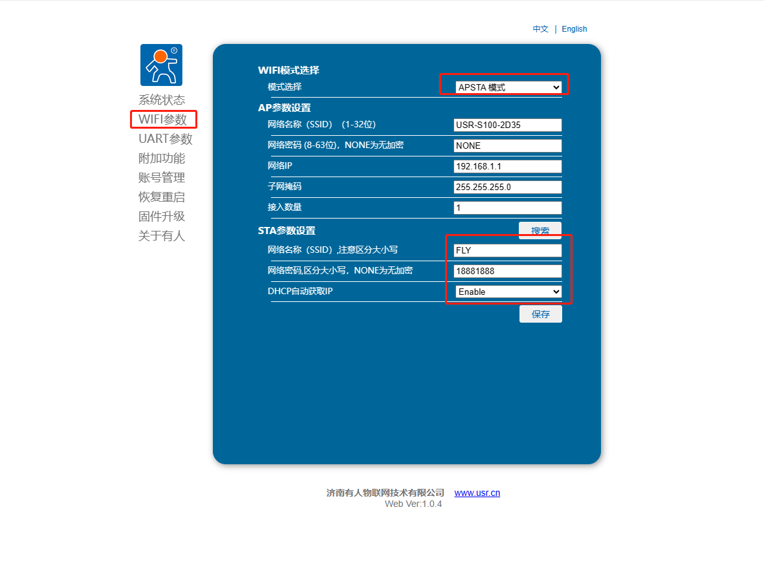Click the DHCP自动获取IP label

click(300, 292)
